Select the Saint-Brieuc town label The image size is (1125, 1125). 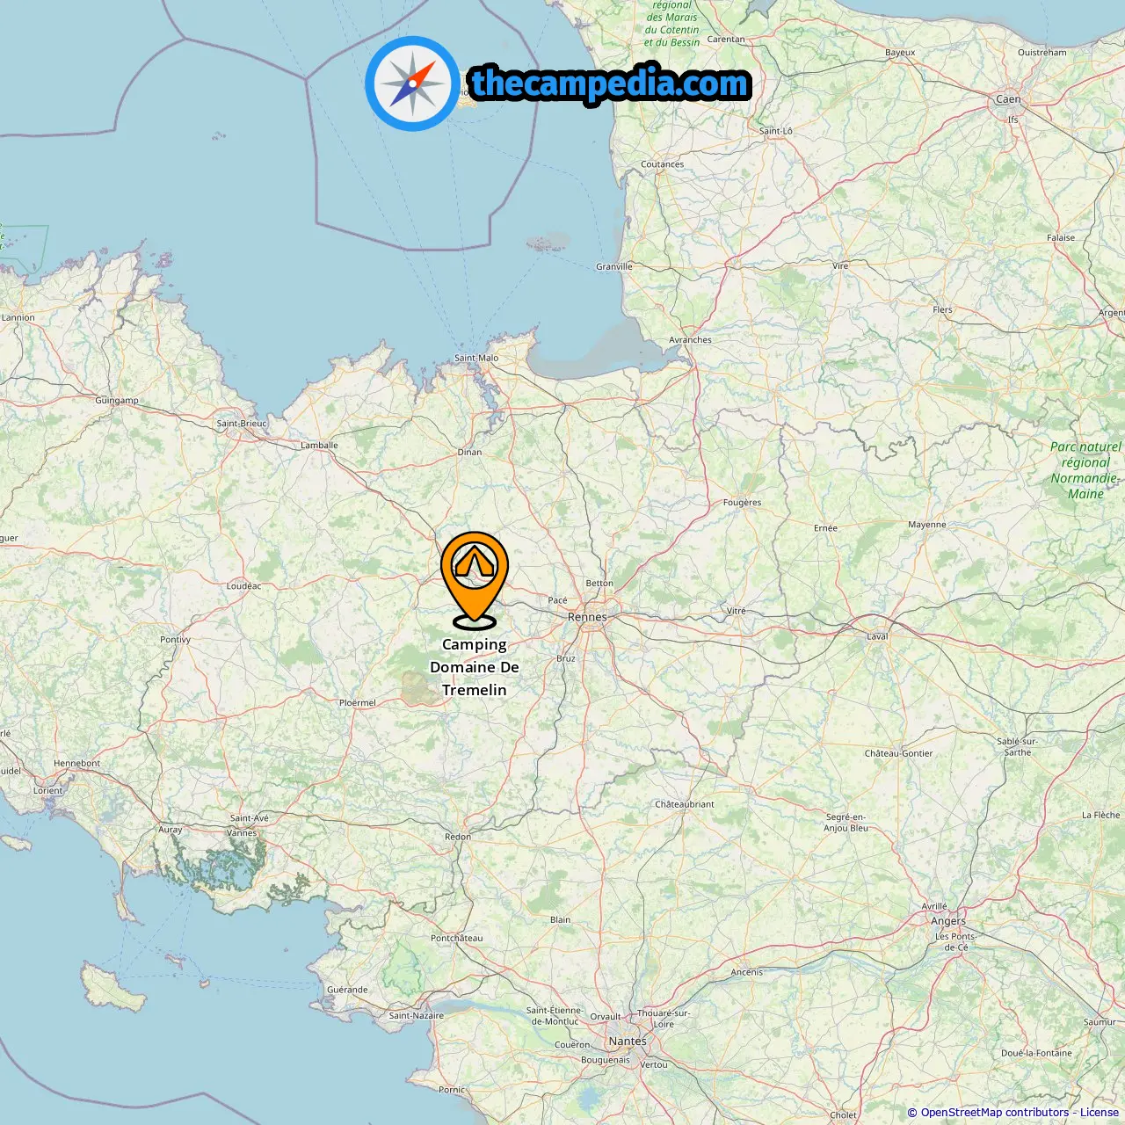(242, 424)
